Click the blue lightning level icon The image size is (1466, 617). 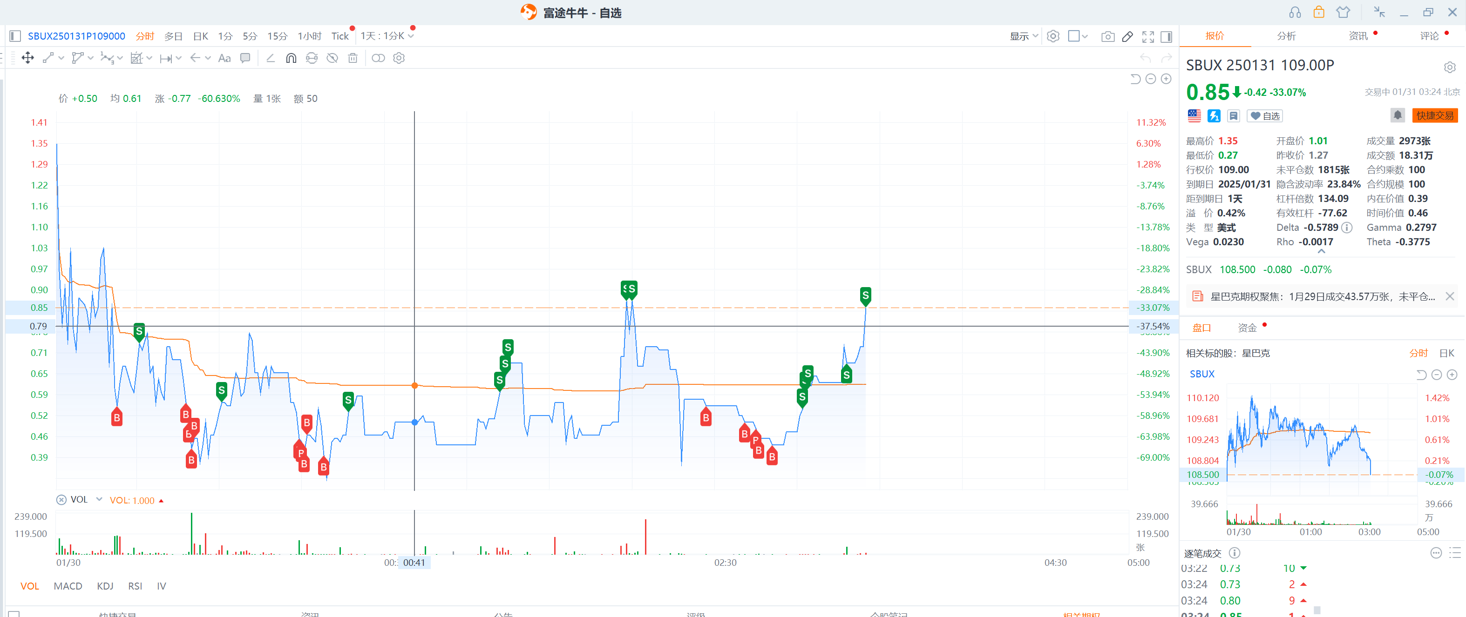[x=1214, y=116]
